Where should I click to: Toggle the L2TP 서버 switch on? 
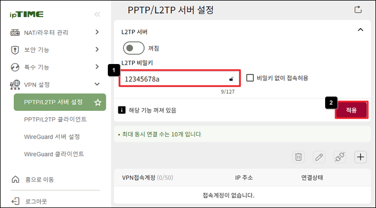[x=134, y=48]
